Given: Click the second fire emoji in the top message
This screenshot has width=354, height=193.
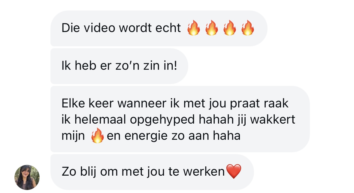Looking at the screenshot, I should (212, 28).
